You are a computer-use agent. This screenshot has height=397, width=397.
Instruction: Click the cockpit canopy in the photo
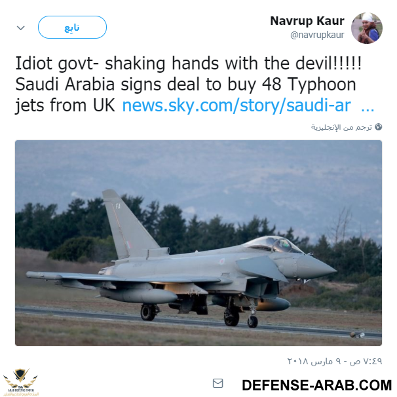click(x=273, y=244)
